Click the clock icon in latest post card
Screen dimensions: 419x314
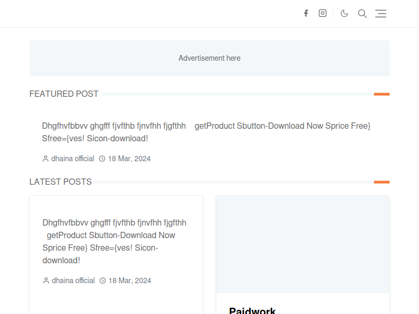[x=103, y=281]
